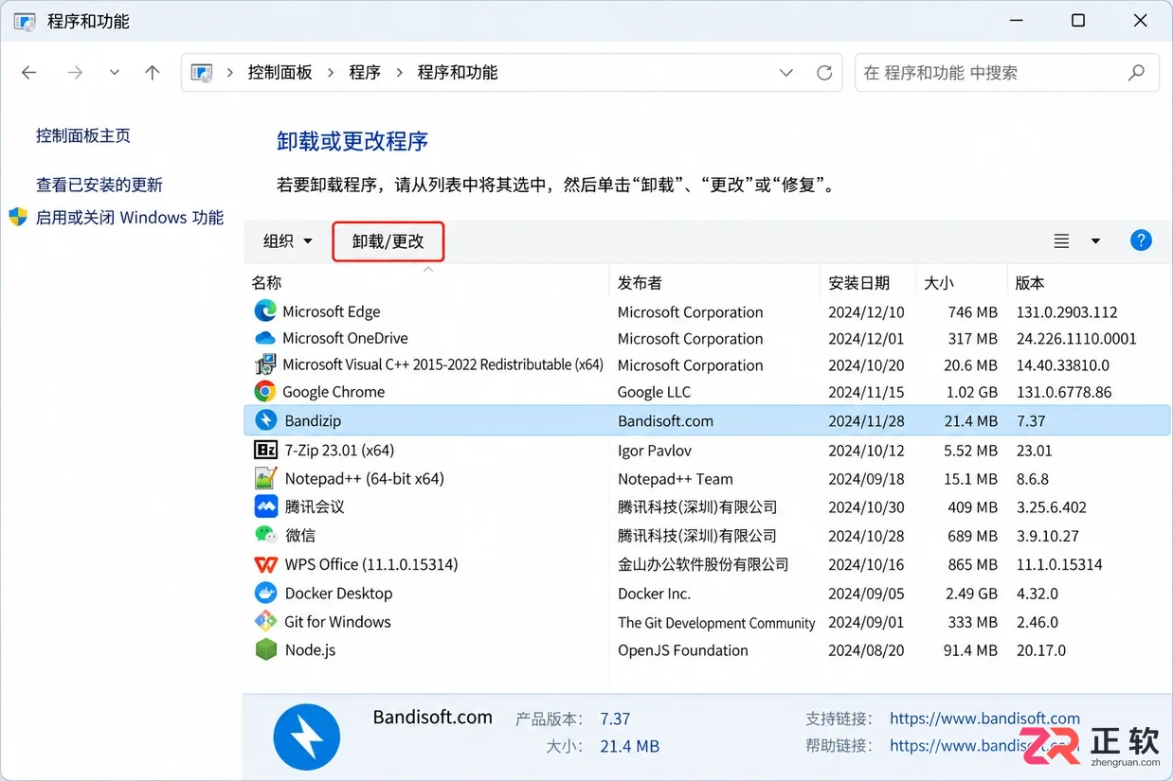Select the Notepad++ (64-bit x64) entry
Screen dimensions: 1173x781
coord(364,479)
